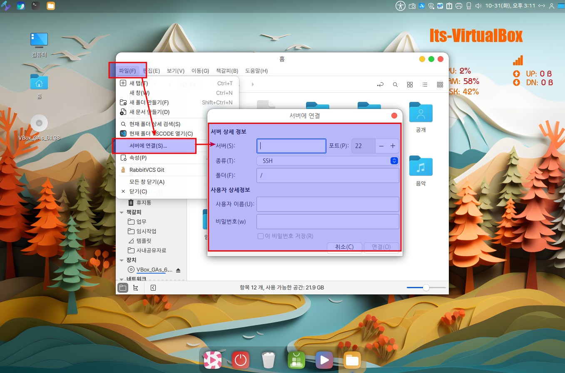Image resolution: width=565 pixels, height=373 pixels.
Task: Toggle the location entry icon in toolbar
Action: pos(380,84)
